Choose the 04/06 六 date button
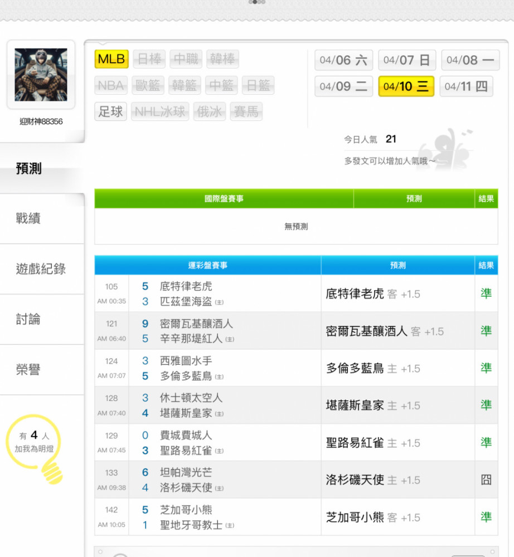Screen dimensions: 514x557 pos(344,60)
